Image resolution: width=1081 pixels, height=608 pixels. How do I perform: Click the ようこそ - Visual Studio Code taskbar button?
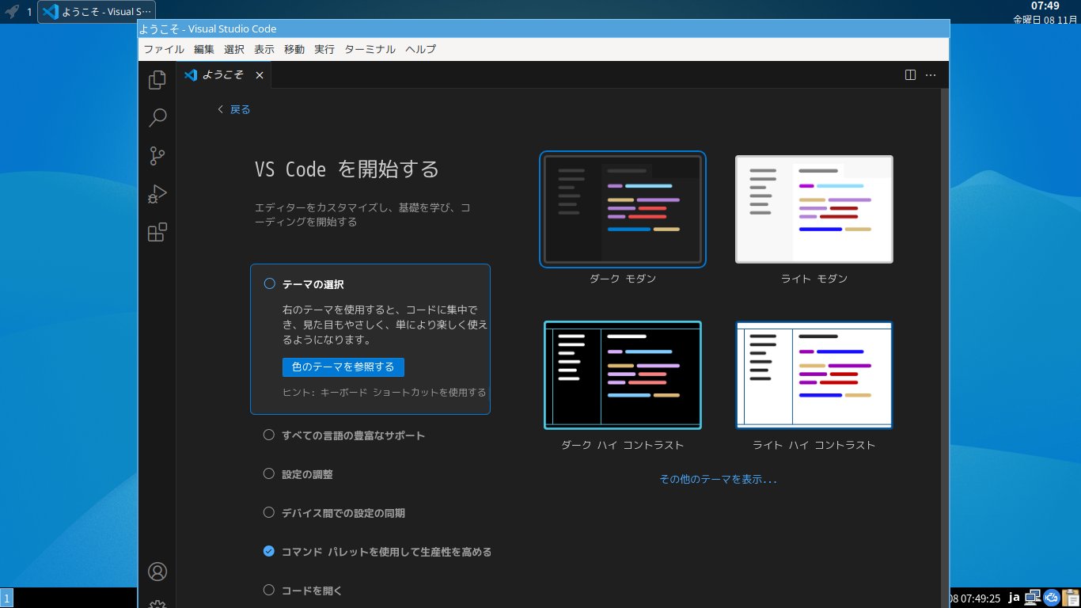(x=97, y=12)
